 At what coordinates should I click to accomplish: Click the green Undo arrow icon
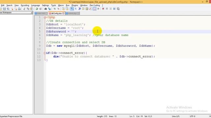37,9
